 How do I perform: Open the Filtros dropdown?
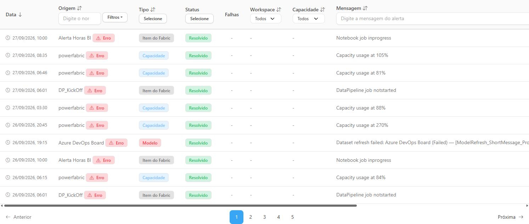[115, 17]
